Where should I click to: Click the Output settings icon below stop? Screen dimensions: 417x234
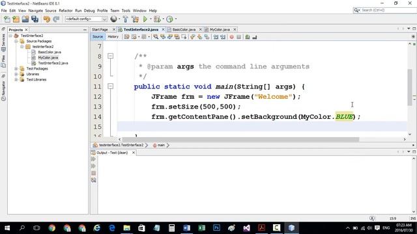[93, 180]
